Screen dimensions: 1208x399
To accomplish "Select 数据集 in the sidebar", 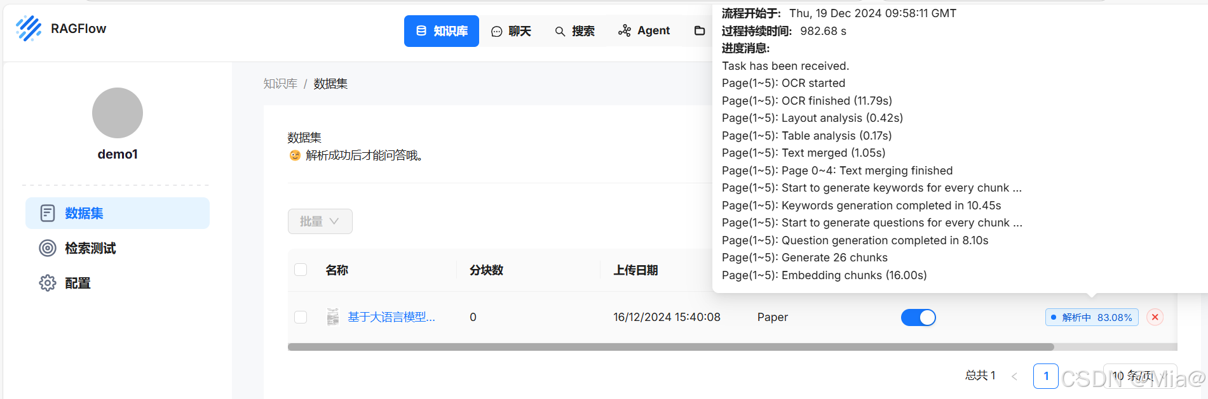I will coord(118,213).
